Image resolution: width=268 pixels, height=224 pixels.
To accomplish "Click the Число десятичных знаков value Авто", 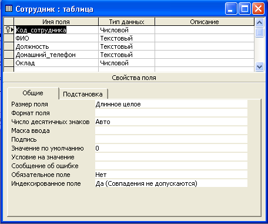I will tap(171, 122).
